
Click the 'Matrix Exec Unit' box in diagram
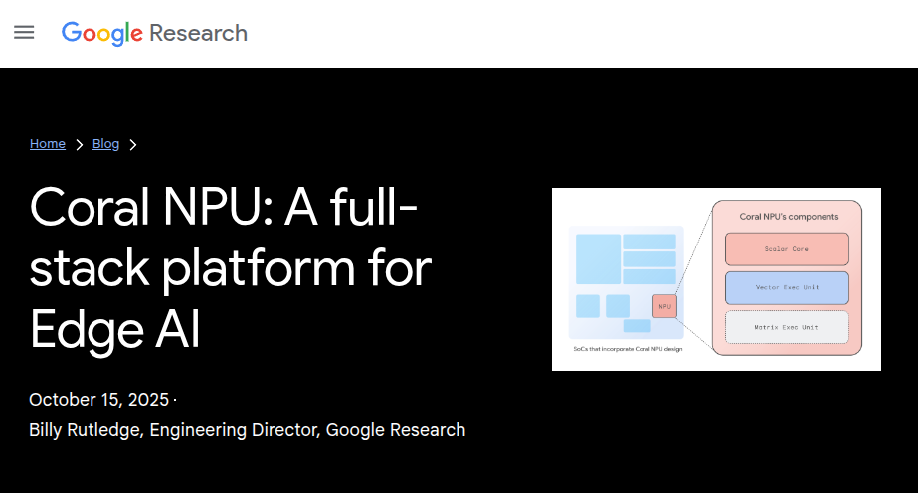click(x=787, y=327)
